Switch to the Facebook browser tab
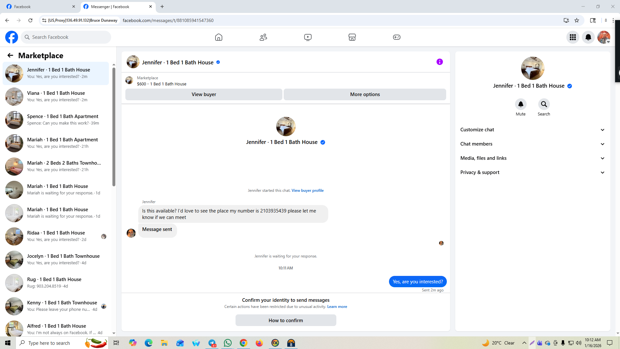 (40, 6)
